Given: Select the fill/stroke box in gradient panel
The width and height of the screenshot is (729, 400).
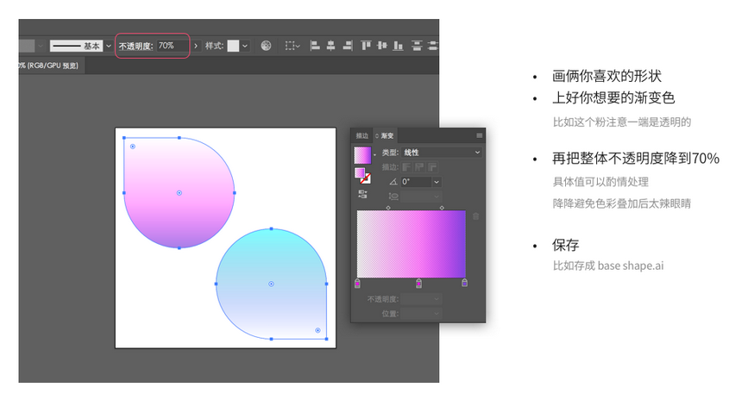Looking at the screenshot, I should (x=362, y=175).
